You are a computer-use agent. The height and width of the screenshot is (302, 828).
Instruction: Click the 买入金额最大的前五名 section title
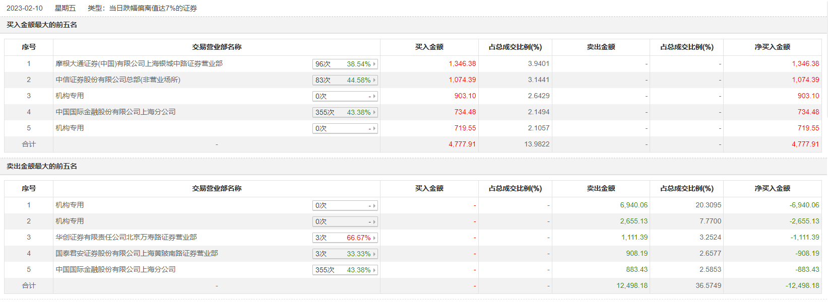click(x=42, y=25)
